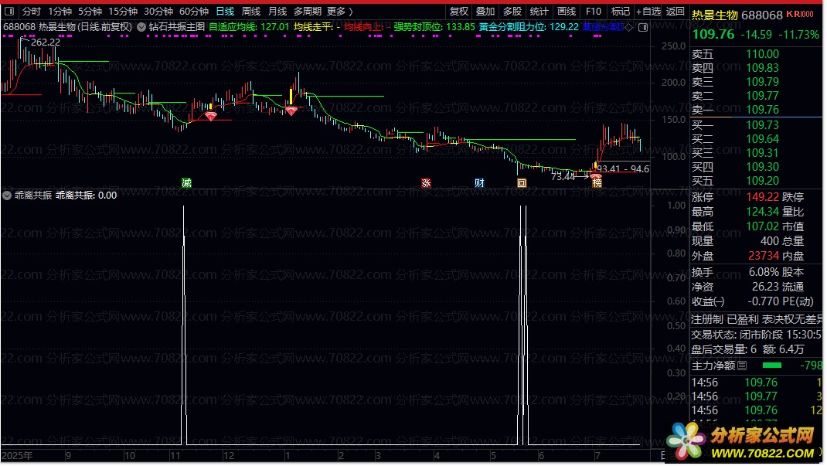This screenshot has width=827, height=466.
Task: Click the 乖离共振 spike near November
Action: coord(184,325)
